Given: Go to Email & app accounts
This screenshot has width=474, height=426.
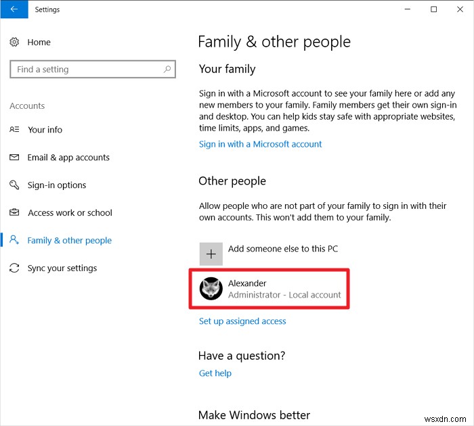Looking at the screenshot, I should click(68, 158).
